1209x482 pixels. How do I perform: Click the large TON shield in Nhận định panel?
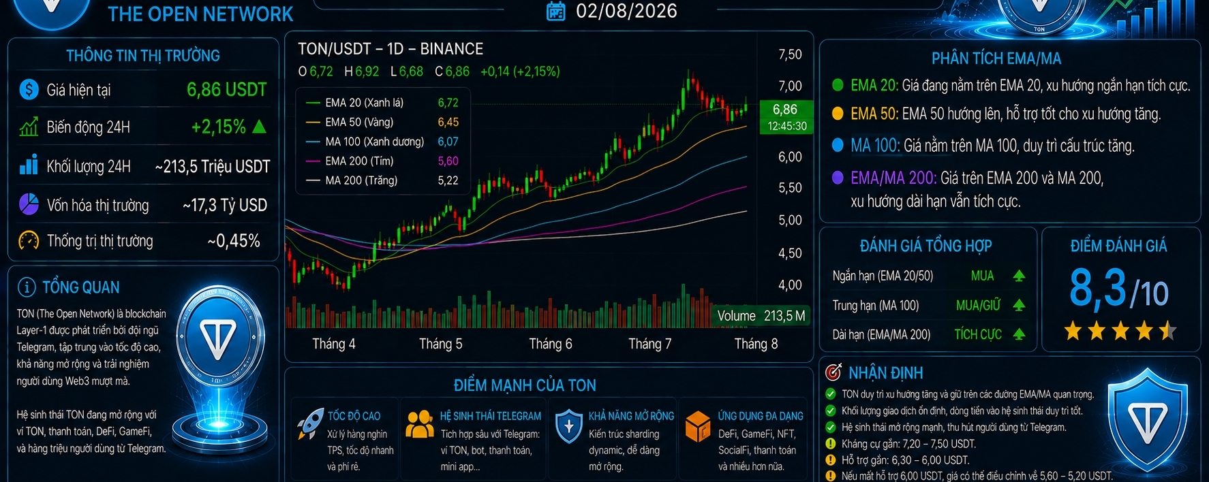pos(1148,419)
